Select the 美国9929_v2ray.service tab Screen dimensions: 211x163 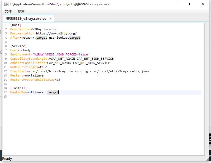pyautogui.click(x=26, y=18)
